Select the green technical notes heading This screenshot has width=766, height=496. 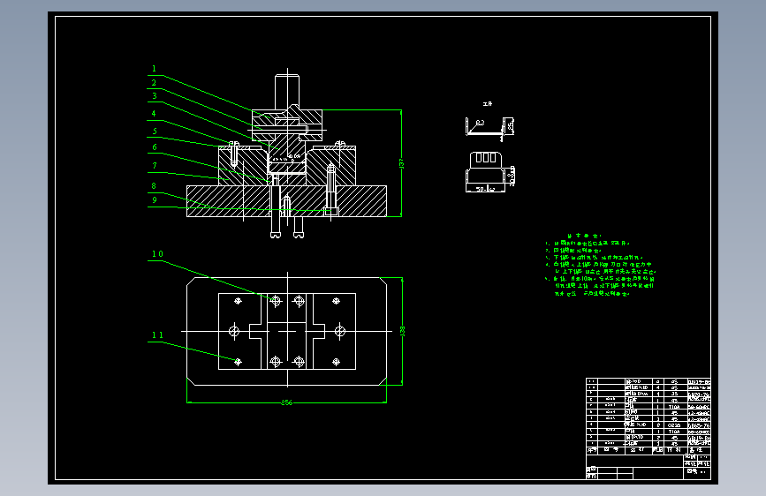pyautogui.click(x=584, y=236)
